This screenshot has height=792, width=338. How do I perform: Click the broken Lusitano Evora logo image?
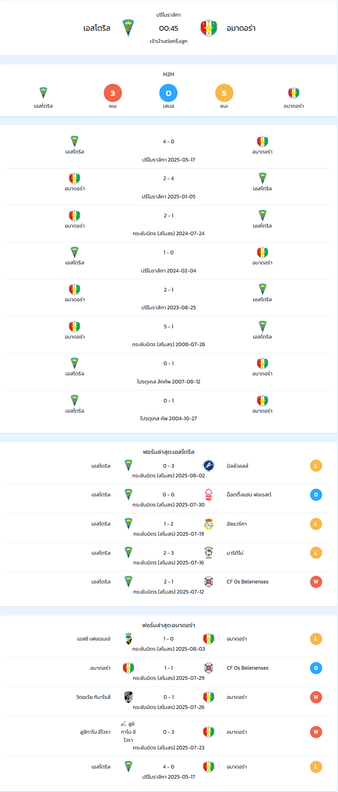(x=124, y=723)
